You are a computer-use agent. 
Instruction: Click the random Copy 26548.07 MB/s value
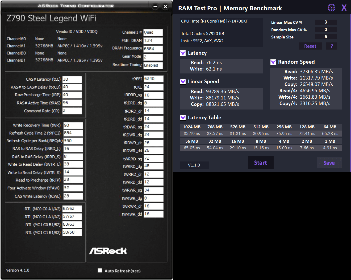click(316, 84)
